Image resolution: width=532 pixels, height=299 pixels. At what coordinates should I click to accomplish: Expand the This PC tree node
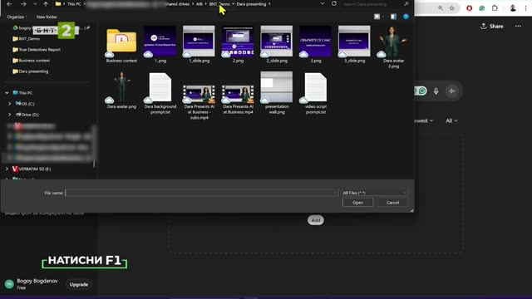7,93
